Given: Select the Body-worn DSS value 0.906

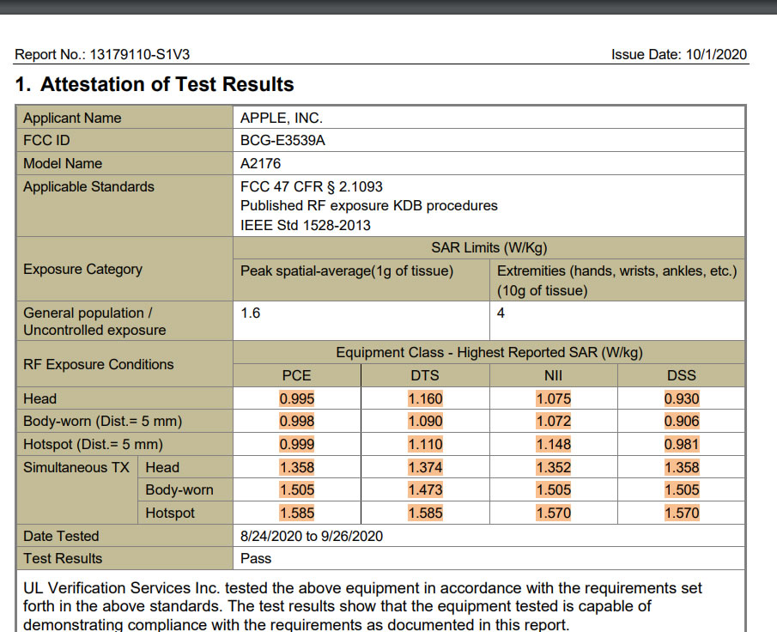Looking at the screenshot, I should 682,422.
